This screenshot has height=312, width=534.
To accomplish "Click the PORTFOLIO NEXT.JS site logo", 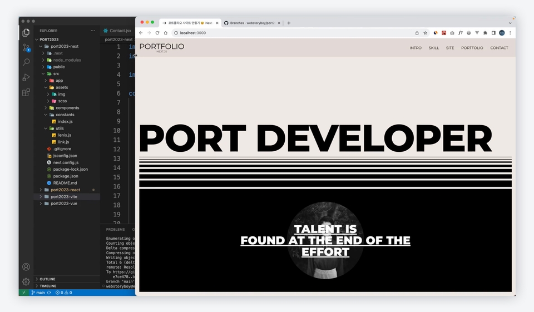I will [162, 47].
